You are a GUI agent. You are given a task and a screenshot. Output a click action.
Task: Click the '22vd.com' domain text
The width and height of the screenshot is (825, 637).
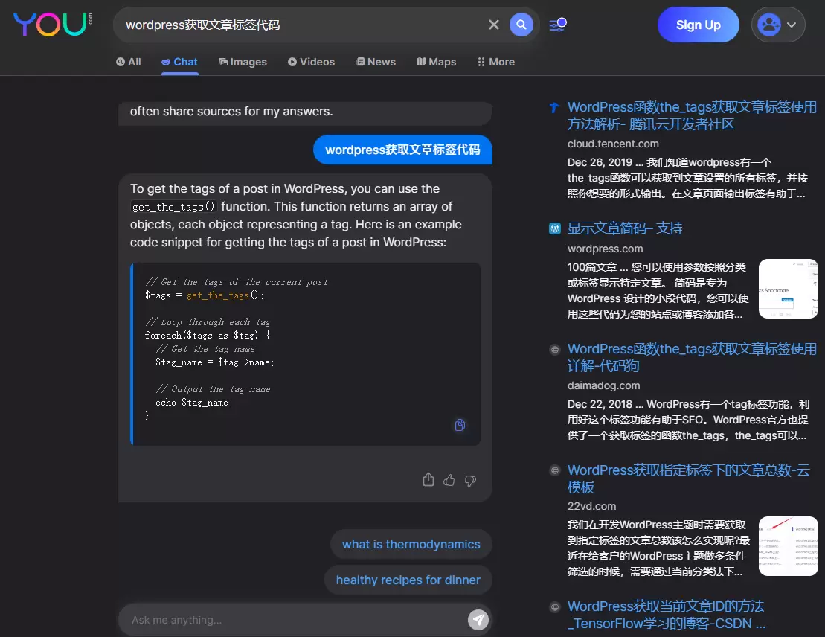pos(591,507)
